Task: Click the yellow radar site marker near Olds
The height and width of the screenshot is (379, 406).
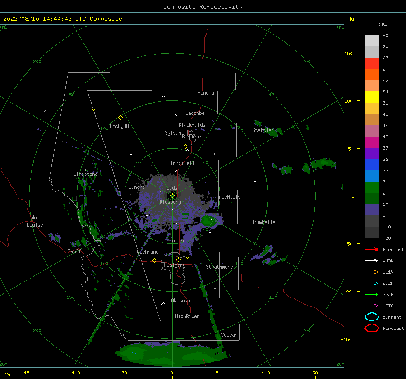Action: point(172,196)
